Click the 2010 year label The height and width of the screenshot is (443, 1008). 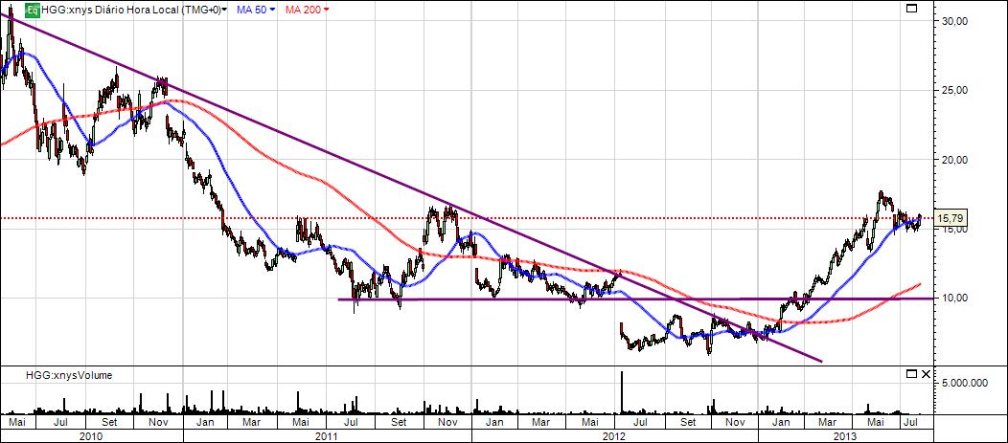[x=89, y=436]
